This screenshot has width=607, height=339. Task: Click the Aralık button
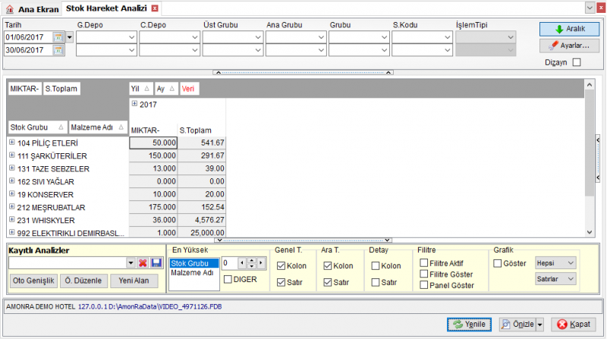(570, 29)
